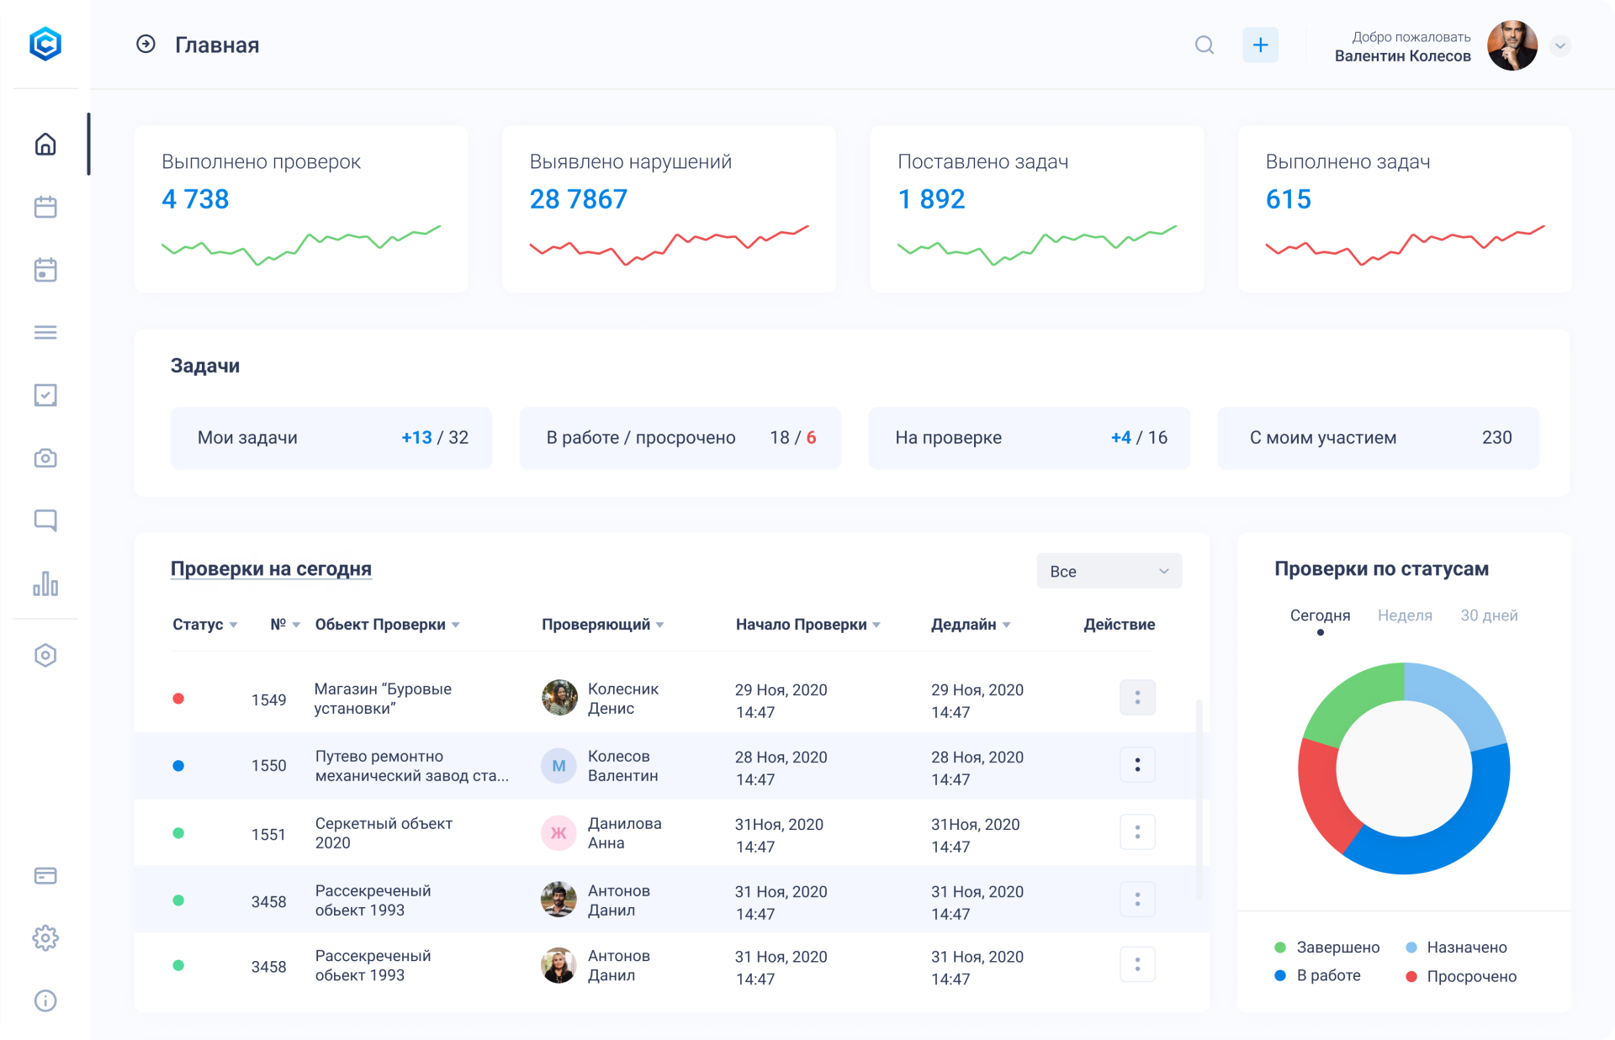Expand the user profile chevron
The height and width of the screenshot is (1040, 1615).
(1561, 46)
